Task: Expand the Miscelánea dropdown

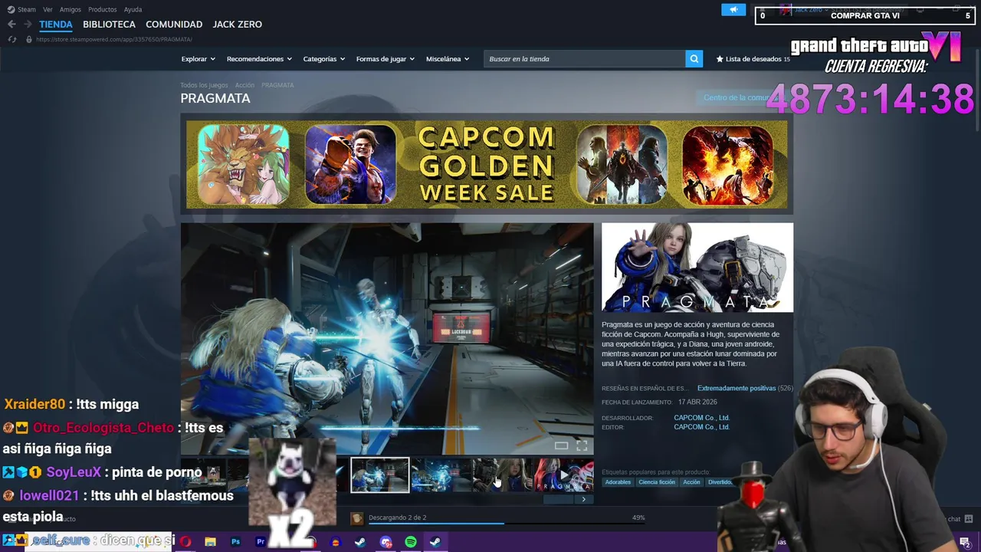Action: [x=448, y=59]
